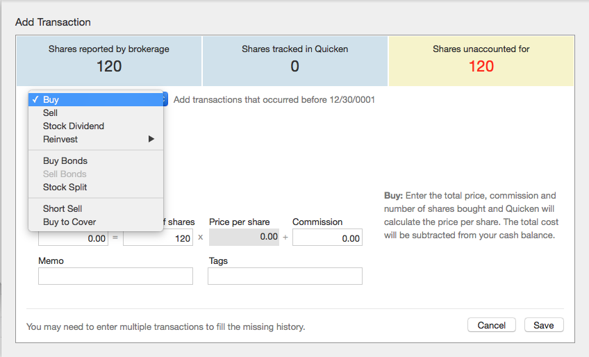
Task: Pick Buy Bonds from the menu
Action: (x=65, y=160)
